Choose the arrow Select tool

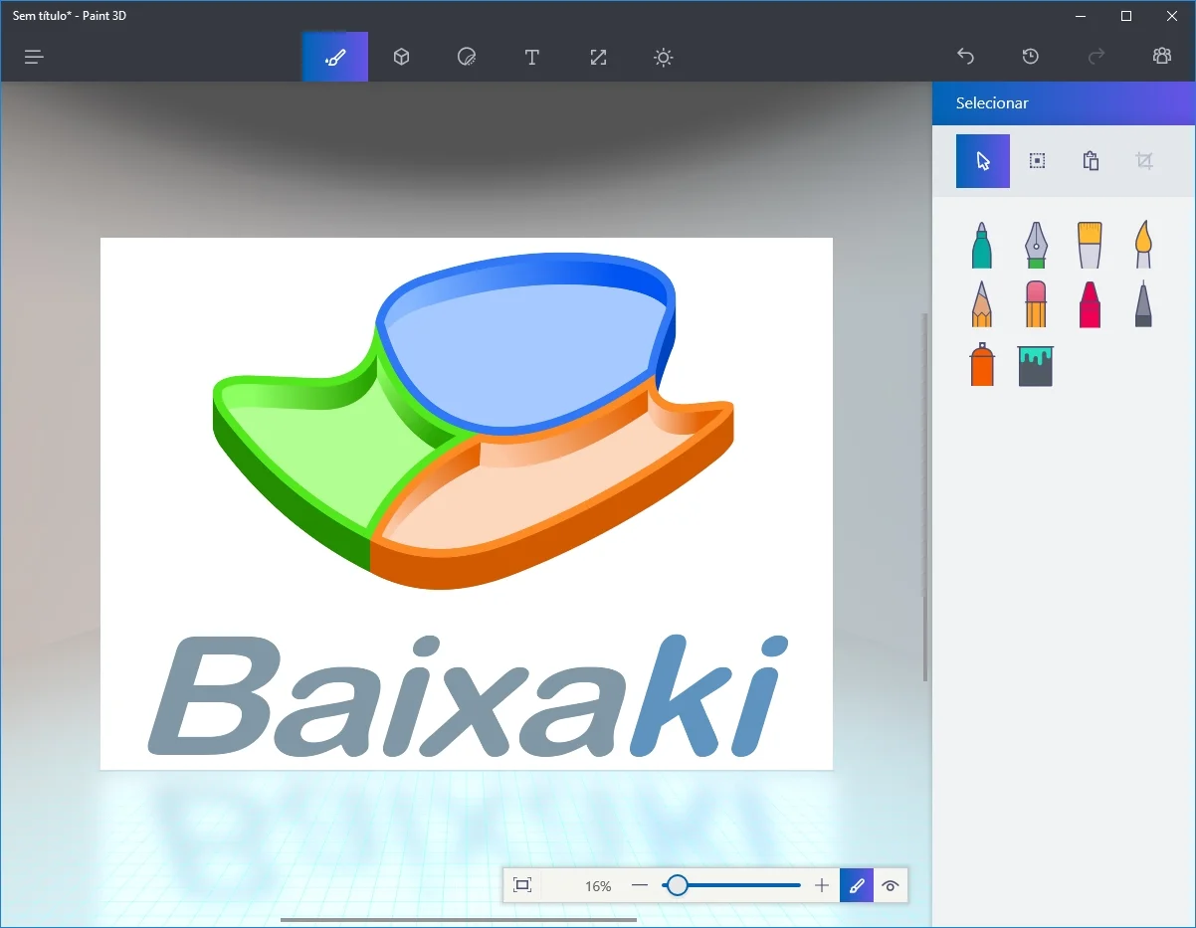point(983,161)
